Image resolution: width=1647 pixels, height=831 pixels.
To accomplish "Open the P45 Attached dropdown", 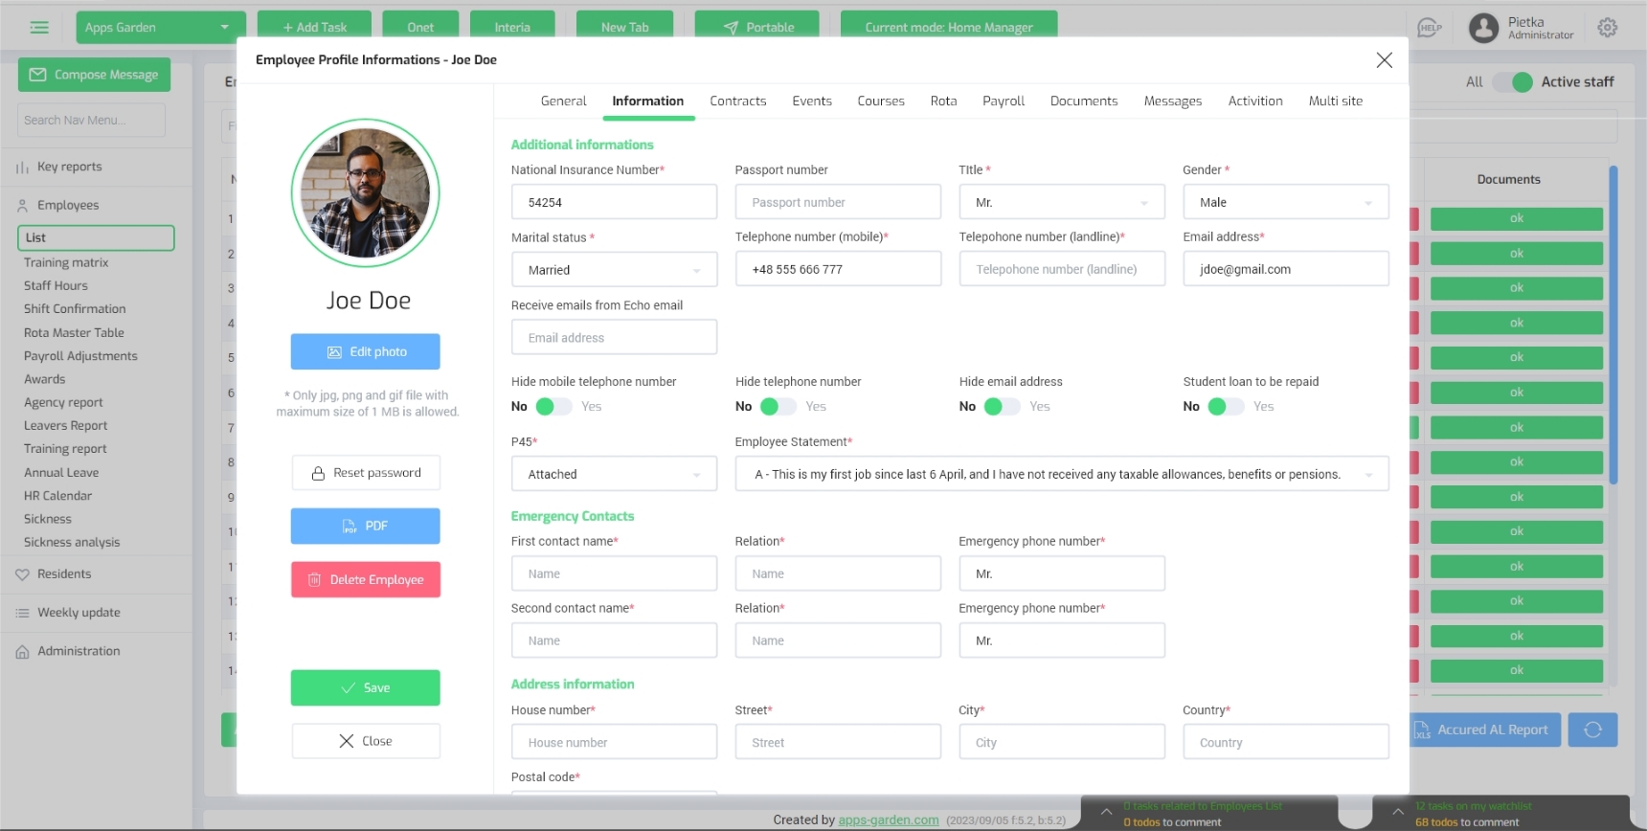I will [x=614, y=474].
